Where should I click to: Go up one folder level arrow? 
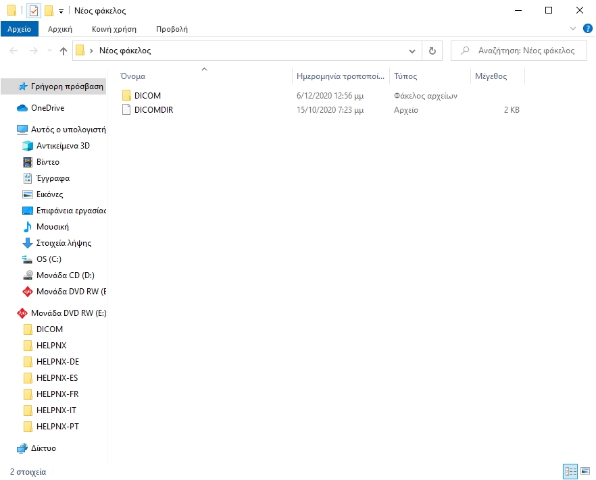click(64, 51)
